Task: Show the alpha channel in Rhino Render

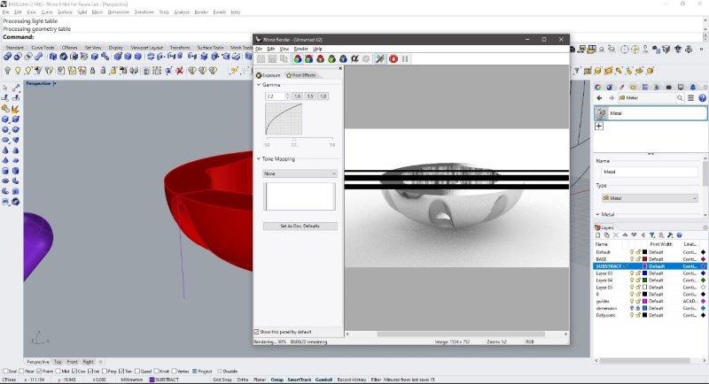Action: [x=354, y=58]
